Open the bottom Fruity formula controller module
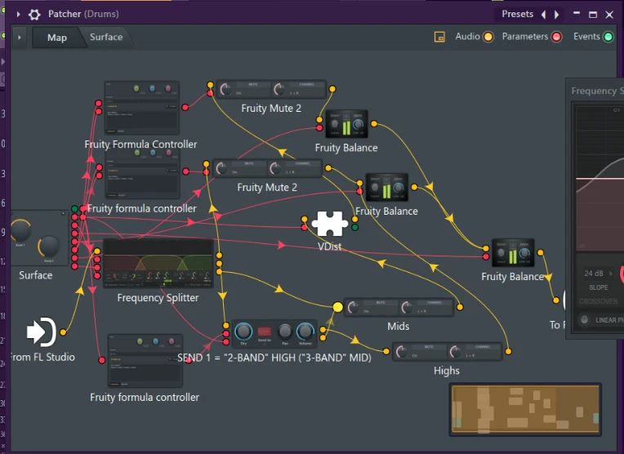Image resolution: width=624 pixels, height=454 pixels. click(145, 360)
